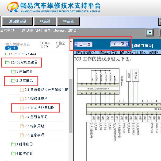The height and width of the screenshot is (161, 161).
Task: Open folder icon of 12.452ASG变速器
Action: (x=7, y=62)
